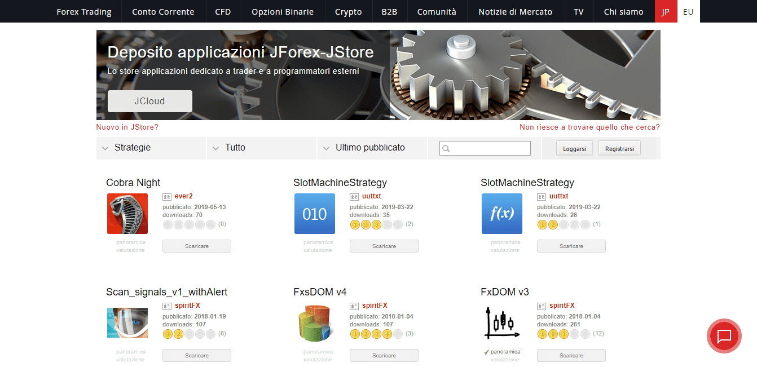The height and width of the screenshot is (367, 757).
Task: Open the CFD menu item
Action: (223, 11)
